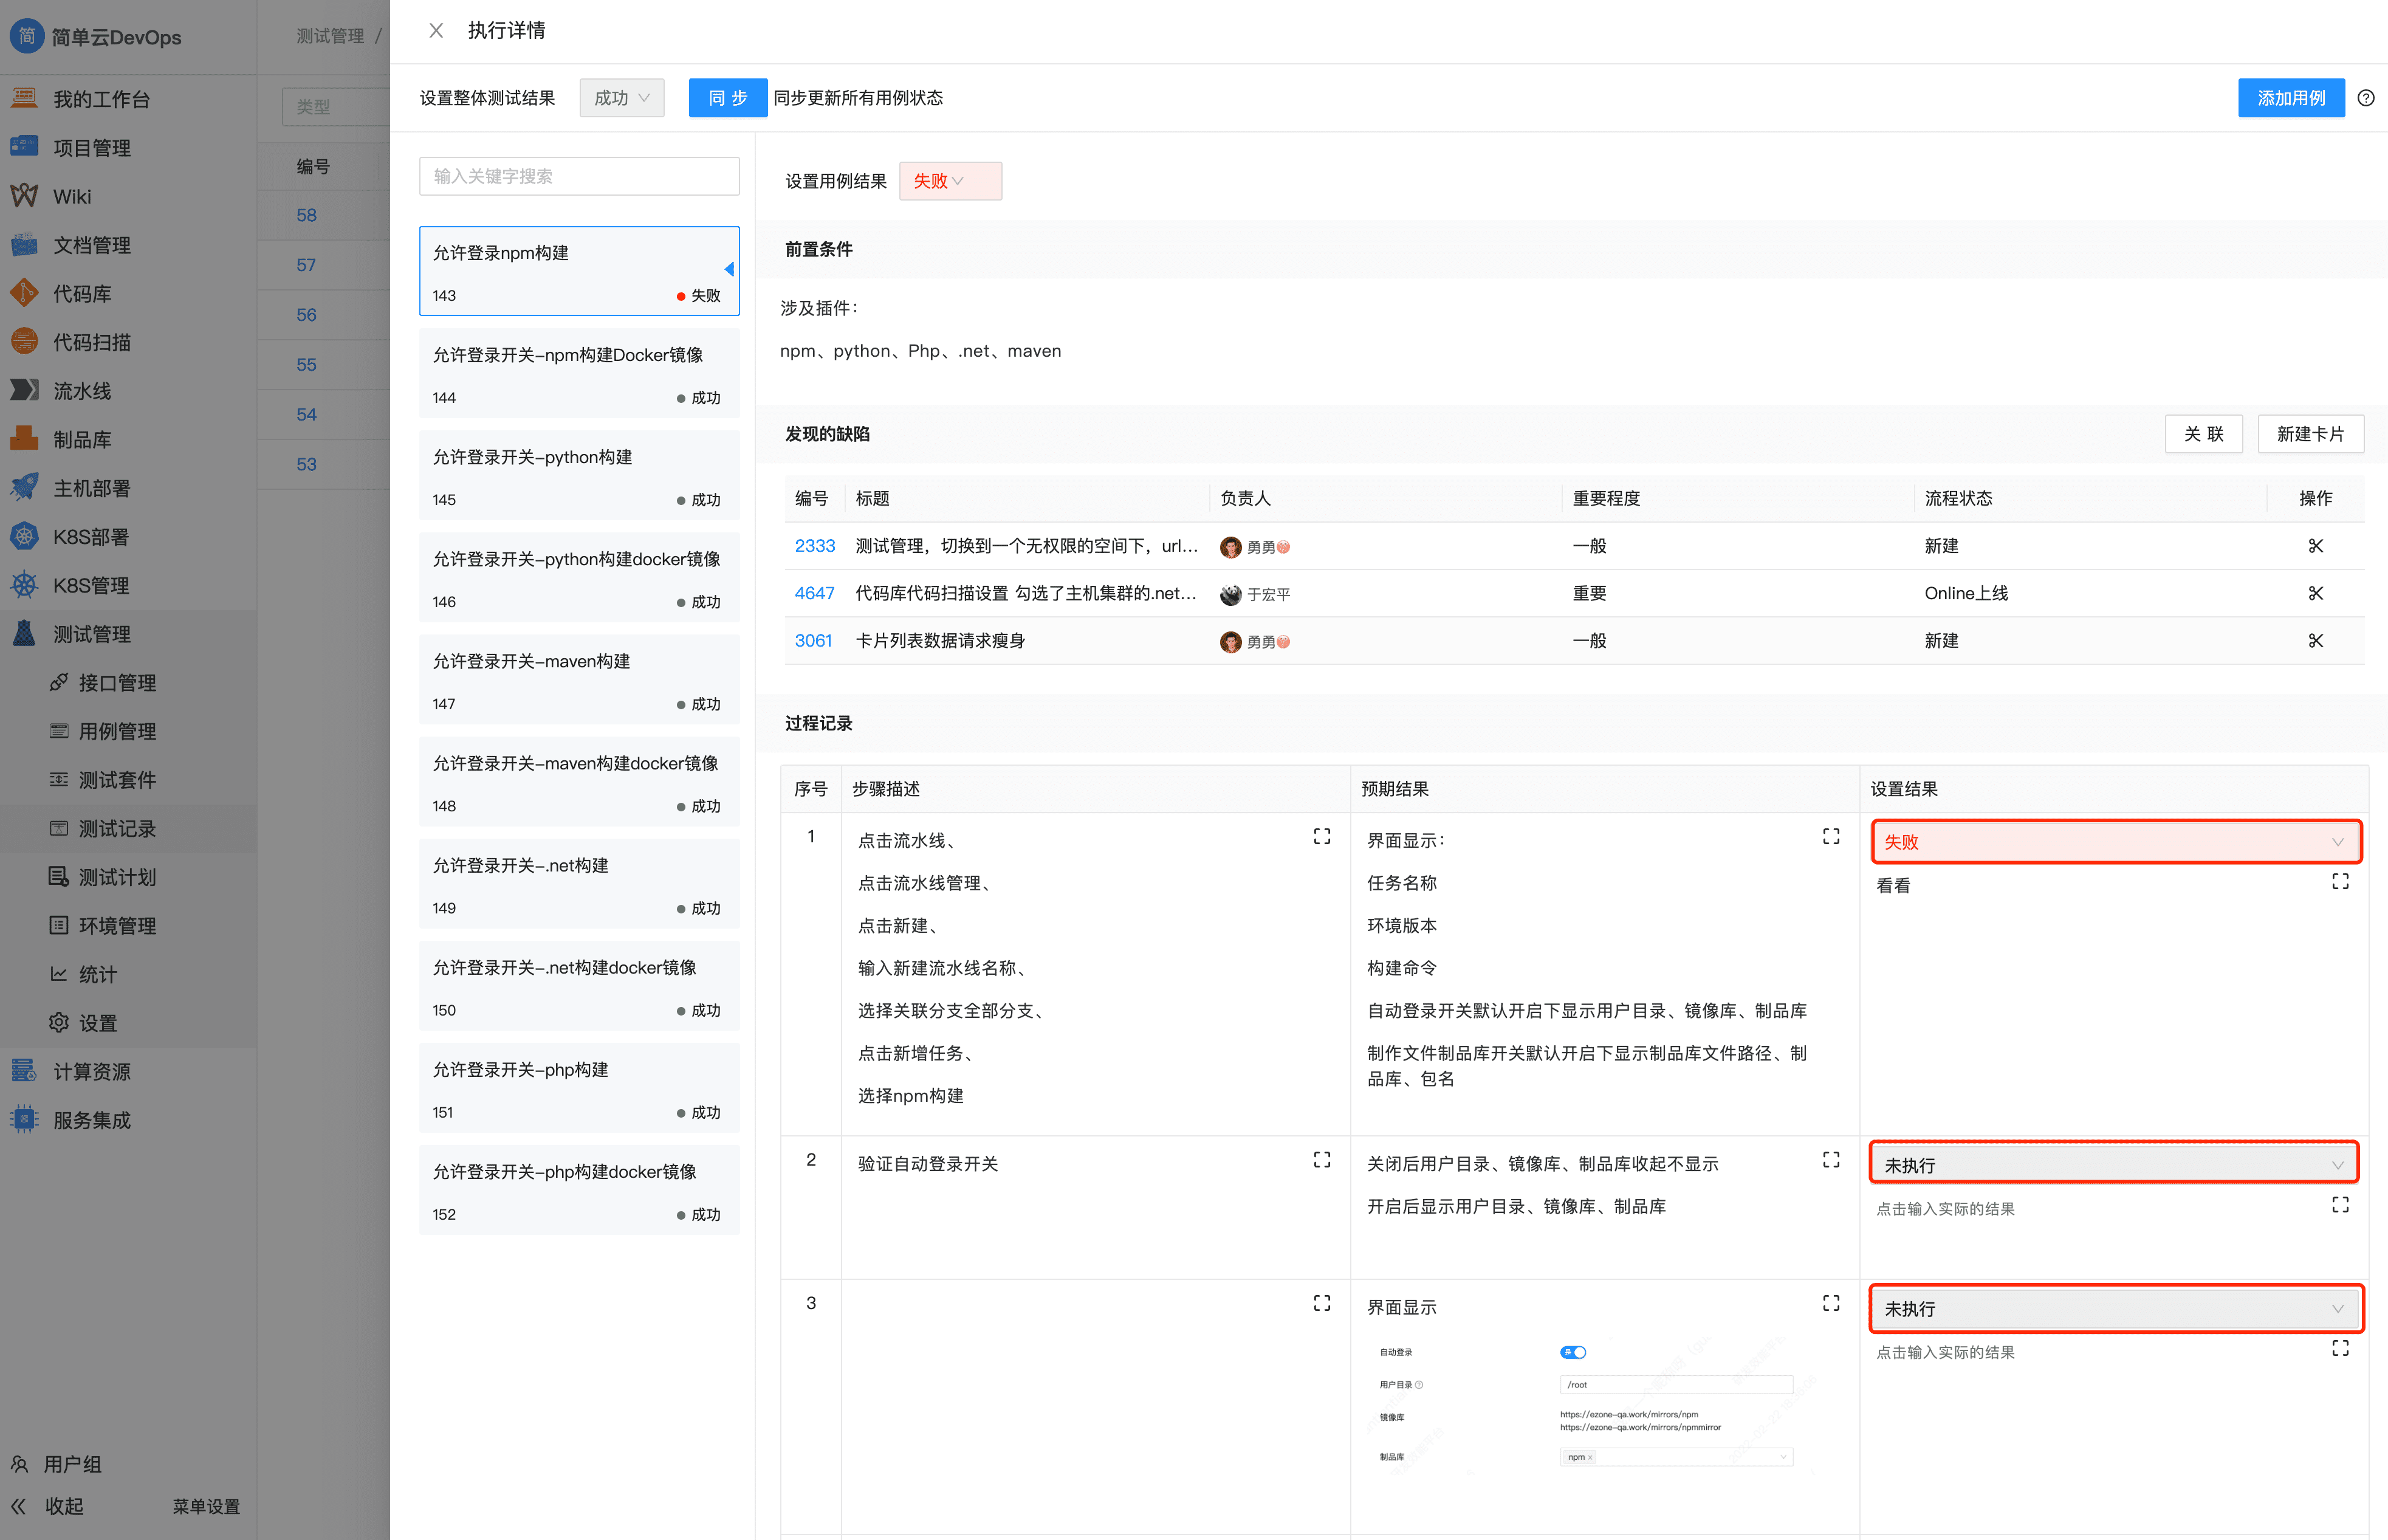Open 流水线 from the sidebar
Screen dimensions: 2388x1540
pos(82,391)
